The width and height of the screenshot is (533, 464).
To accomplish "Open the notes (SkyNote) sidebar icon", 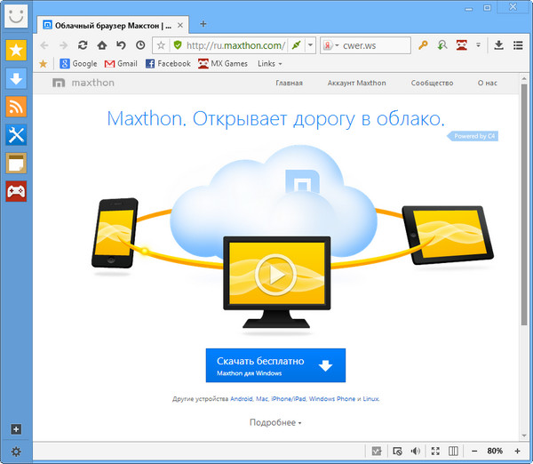I will coord(16,163).
